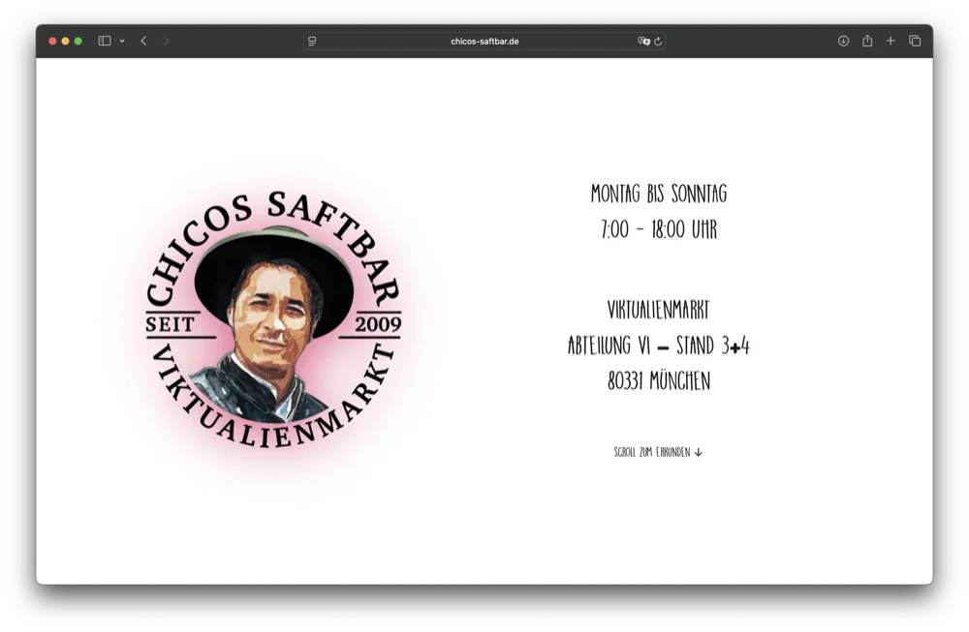Reload the current page
This screenshot has height=632, width=969.
(658, 42)
